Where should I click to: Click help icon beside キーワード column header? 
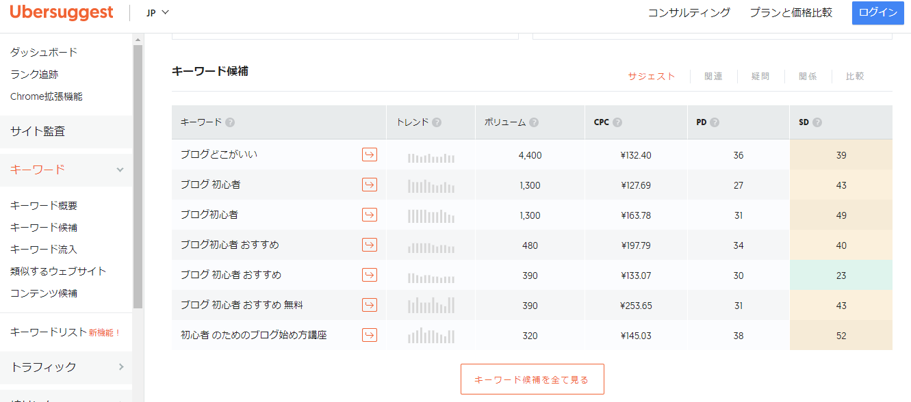[x=230, y=122]
